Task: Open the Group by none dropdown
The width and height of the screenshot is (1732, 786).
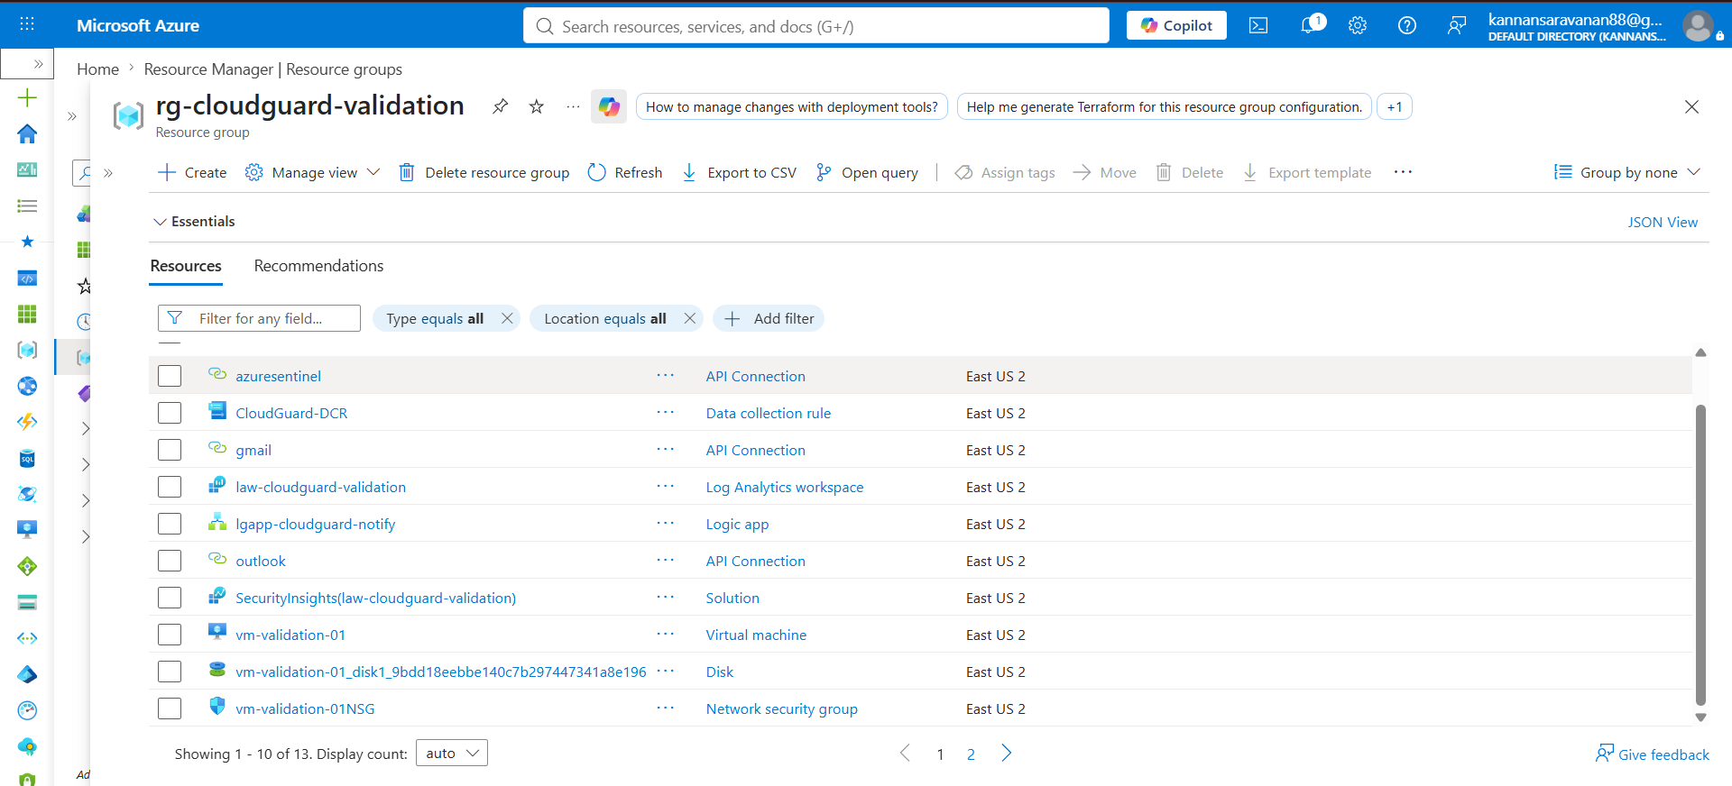Action: click(x=1627, y=172)
